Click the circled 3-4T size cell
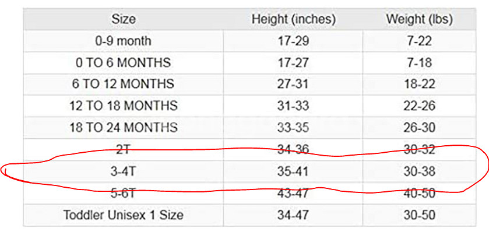489x242 pixels. 123,171
